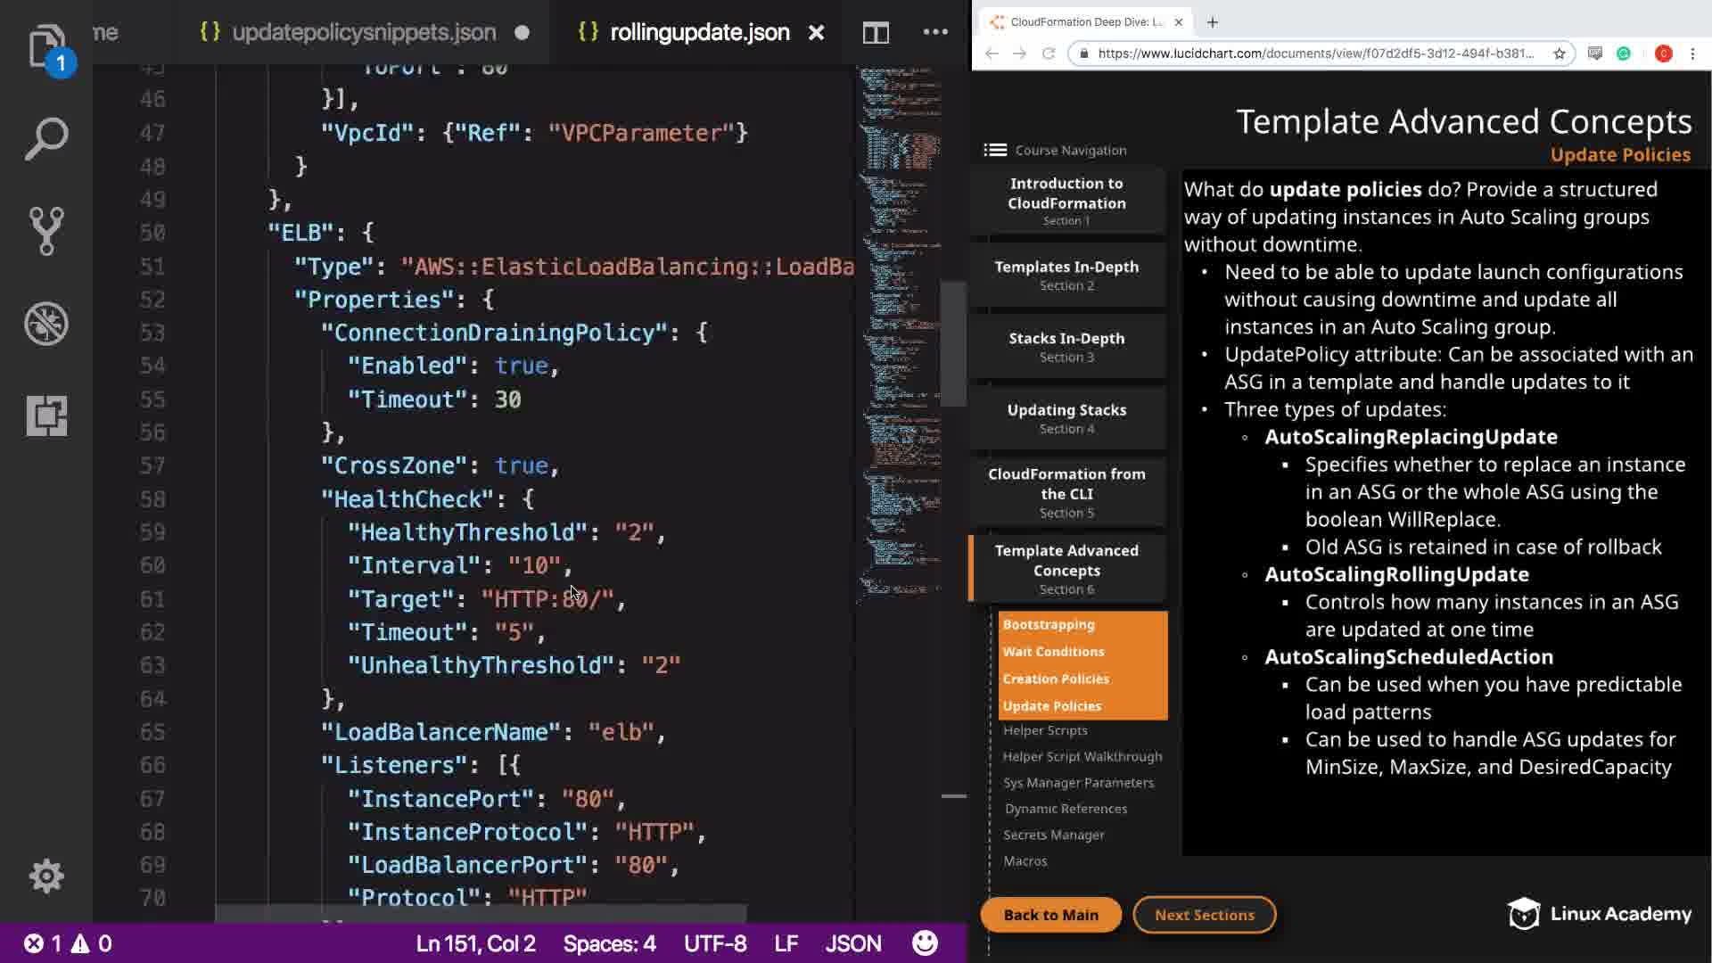1712x963 pixels.
Task: Click the feedback smiley icon
Action: (x=925, y=943)
